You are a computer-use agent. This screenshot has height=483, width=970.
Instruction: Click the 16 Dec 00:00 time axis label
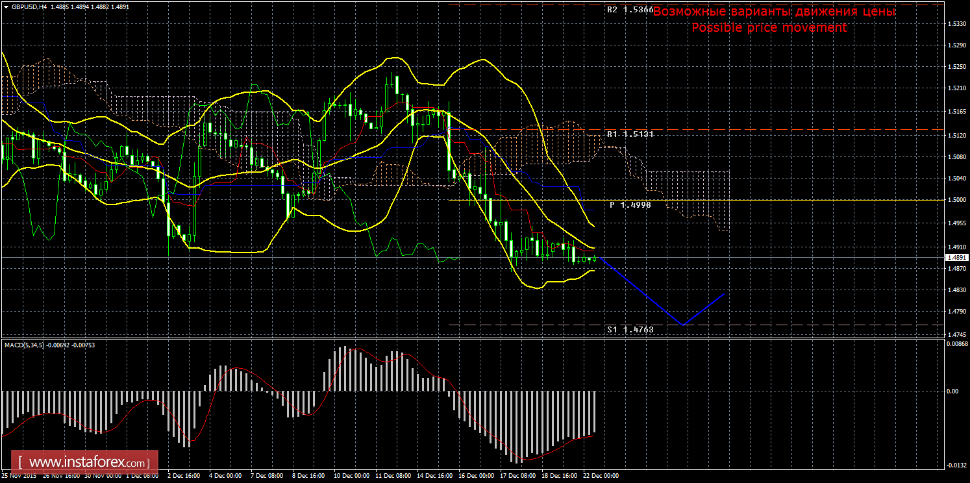(476, 476)
